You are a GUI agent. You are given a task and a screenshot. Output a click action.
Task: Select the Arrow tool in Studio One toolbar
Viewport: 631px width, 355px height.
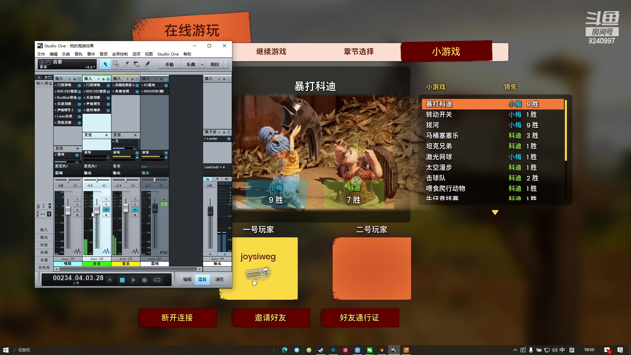105,64
